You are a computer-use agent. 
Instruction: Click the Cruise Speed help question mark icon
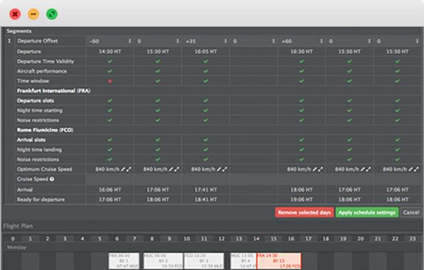tap(52, 179)
